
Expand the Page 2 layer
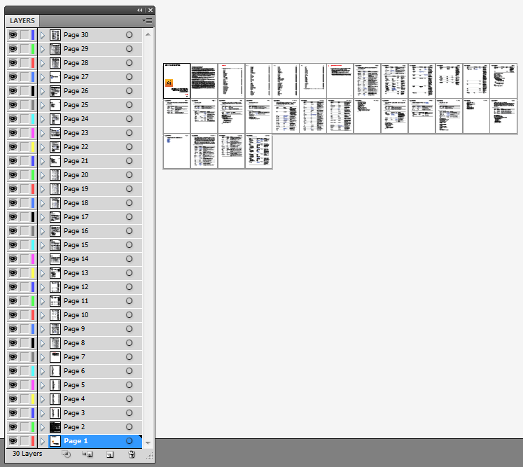(x=43, y=427)
